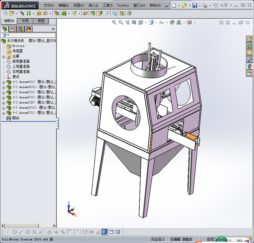Expand the Assem7<1> component node
Screen dimensions: 254x243
click(3, 113)
